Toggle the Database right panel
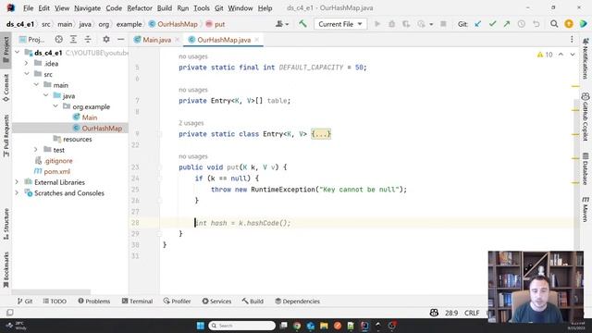 [x=586, y=168]
